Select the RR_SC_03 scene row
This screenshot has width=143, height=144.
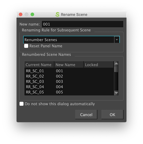tap(69, 82)
